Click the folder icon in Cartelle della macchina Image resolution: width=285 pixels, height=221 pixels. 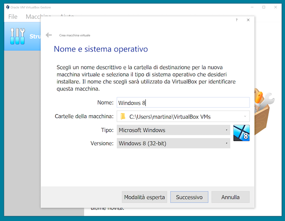(x=123, y=116)
